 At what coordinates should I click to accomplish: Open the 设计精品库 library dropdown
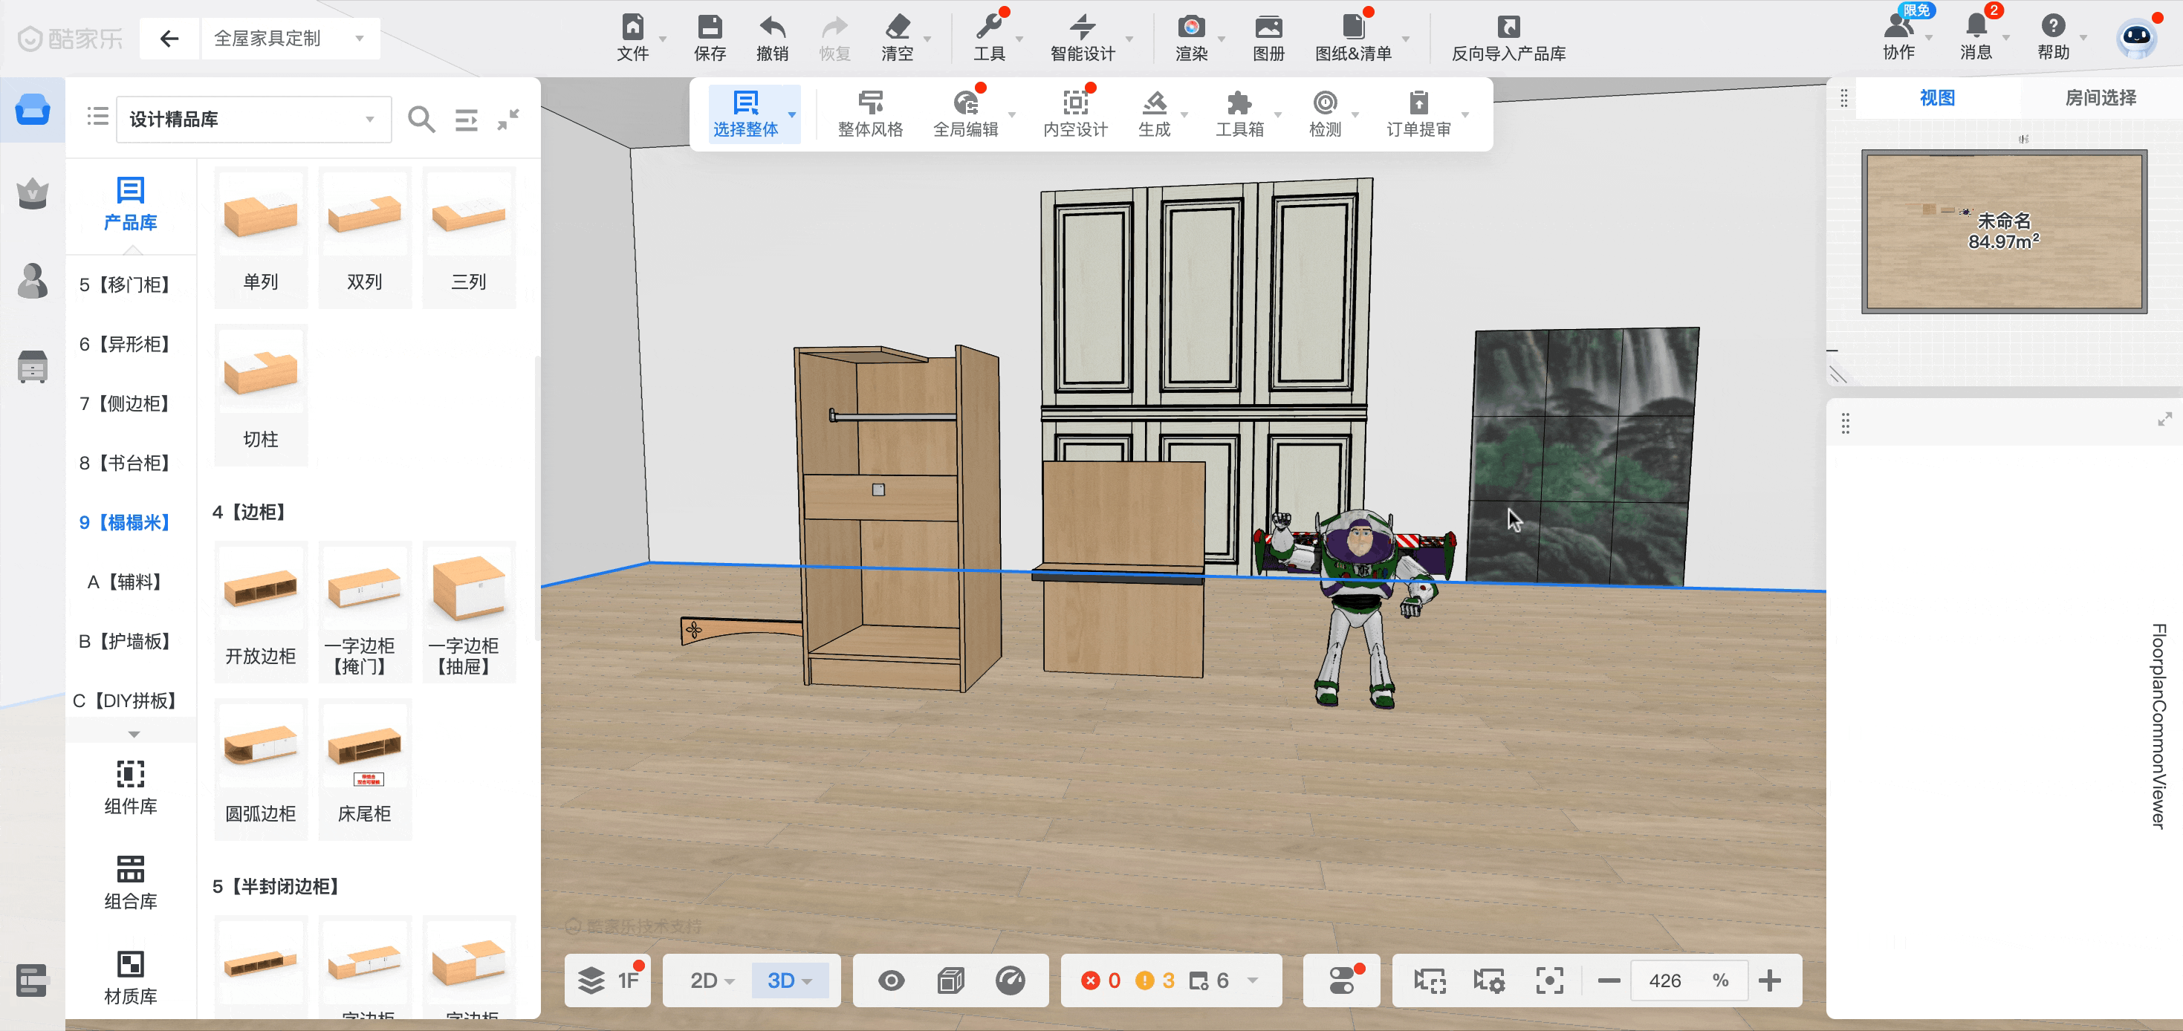253,120
